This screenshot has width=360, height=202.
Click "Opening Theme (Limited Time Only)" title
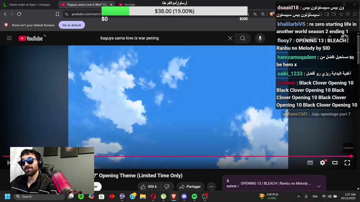point(141,176)
